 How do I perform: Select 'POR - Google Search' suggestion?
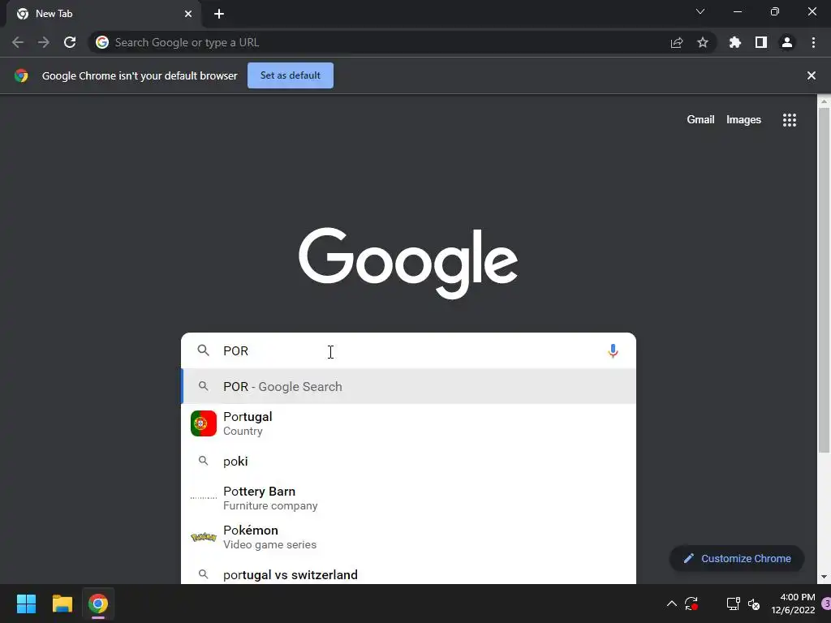click(409, 387)
